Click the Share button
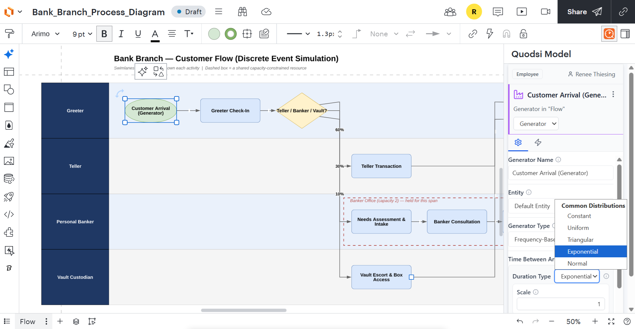 pos(584,12)
